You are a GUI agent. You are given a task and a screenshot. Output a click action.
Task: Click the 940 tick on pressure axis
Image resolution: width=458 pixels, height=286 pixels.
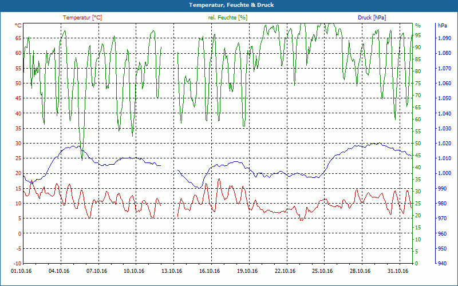coord(442,264)
